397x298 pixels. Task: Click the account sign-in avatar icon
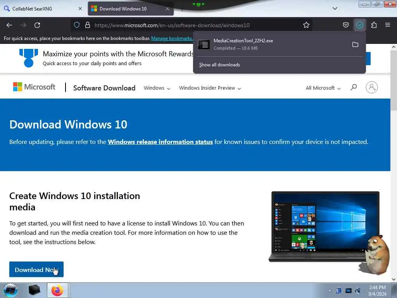(371, 87)
